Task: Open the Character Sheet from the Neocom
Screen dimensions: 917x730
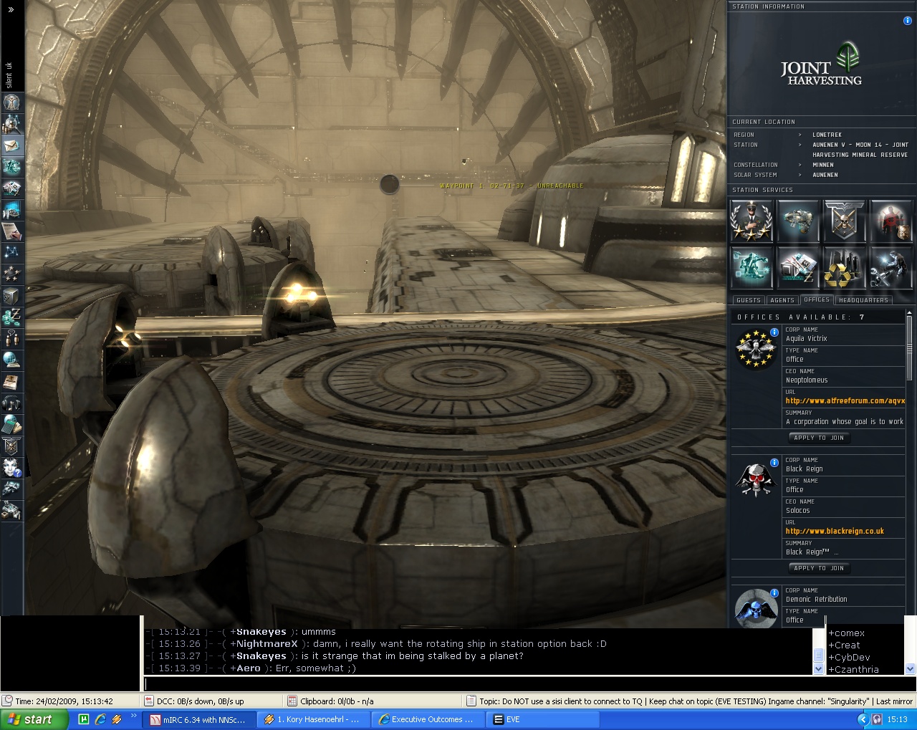Action: tap(12, 102)
